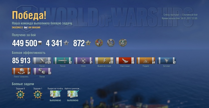The image size is (209, 108).
Task: Select the incapacitation ribbon x11
Action: tap(104, 61)
